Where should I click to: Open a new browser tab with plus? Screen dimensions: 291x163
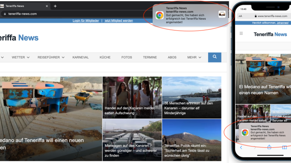tap(55, 6)
